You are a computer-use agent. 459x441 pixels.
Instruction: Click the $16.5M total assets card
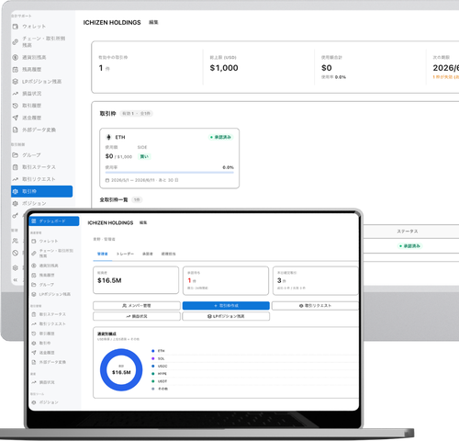(x=136, y=280)
